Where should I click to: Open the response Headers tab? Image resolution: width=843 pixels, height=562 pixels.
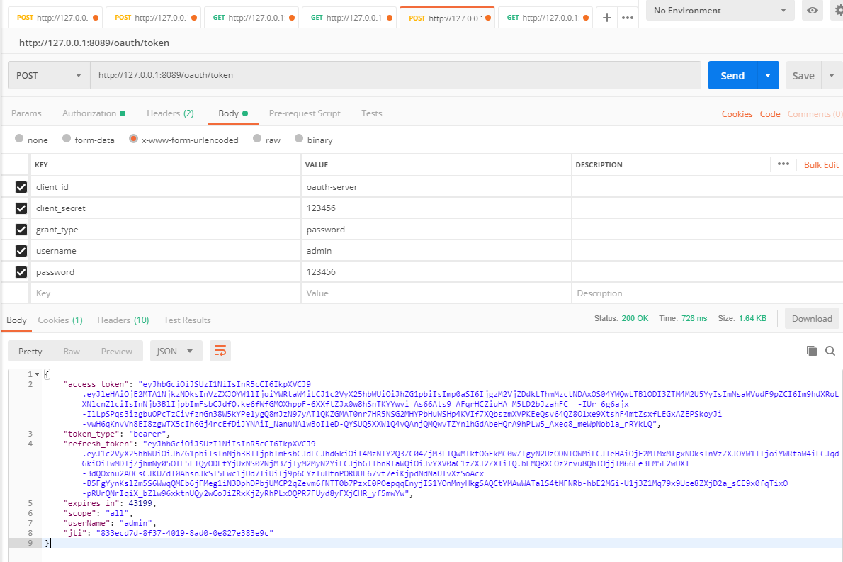click(x=123, y=320)
